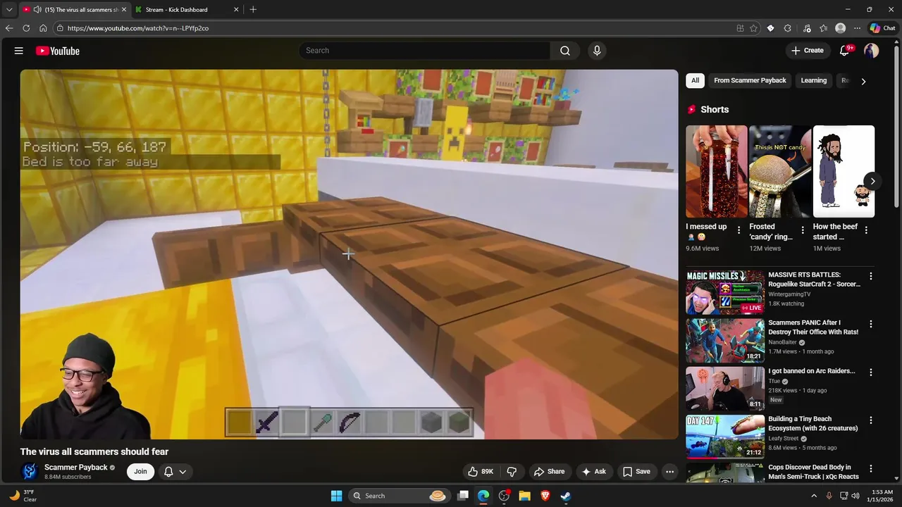The height and width of the screenshot is (507, 902).
Task: Click the address bar URL
Action: point(138,28)
